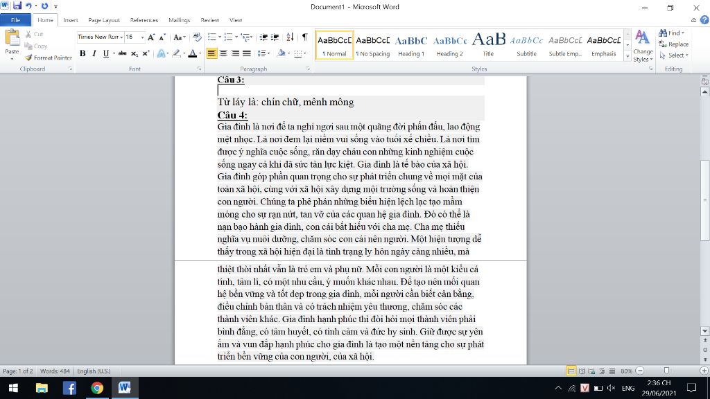Screen dimensions: 710x399
Task: Switch to Insert tab
Action: coord(70,20)
